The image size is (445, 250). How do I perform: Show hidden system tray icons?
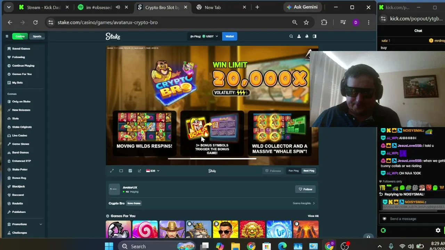tap(380, 246)
